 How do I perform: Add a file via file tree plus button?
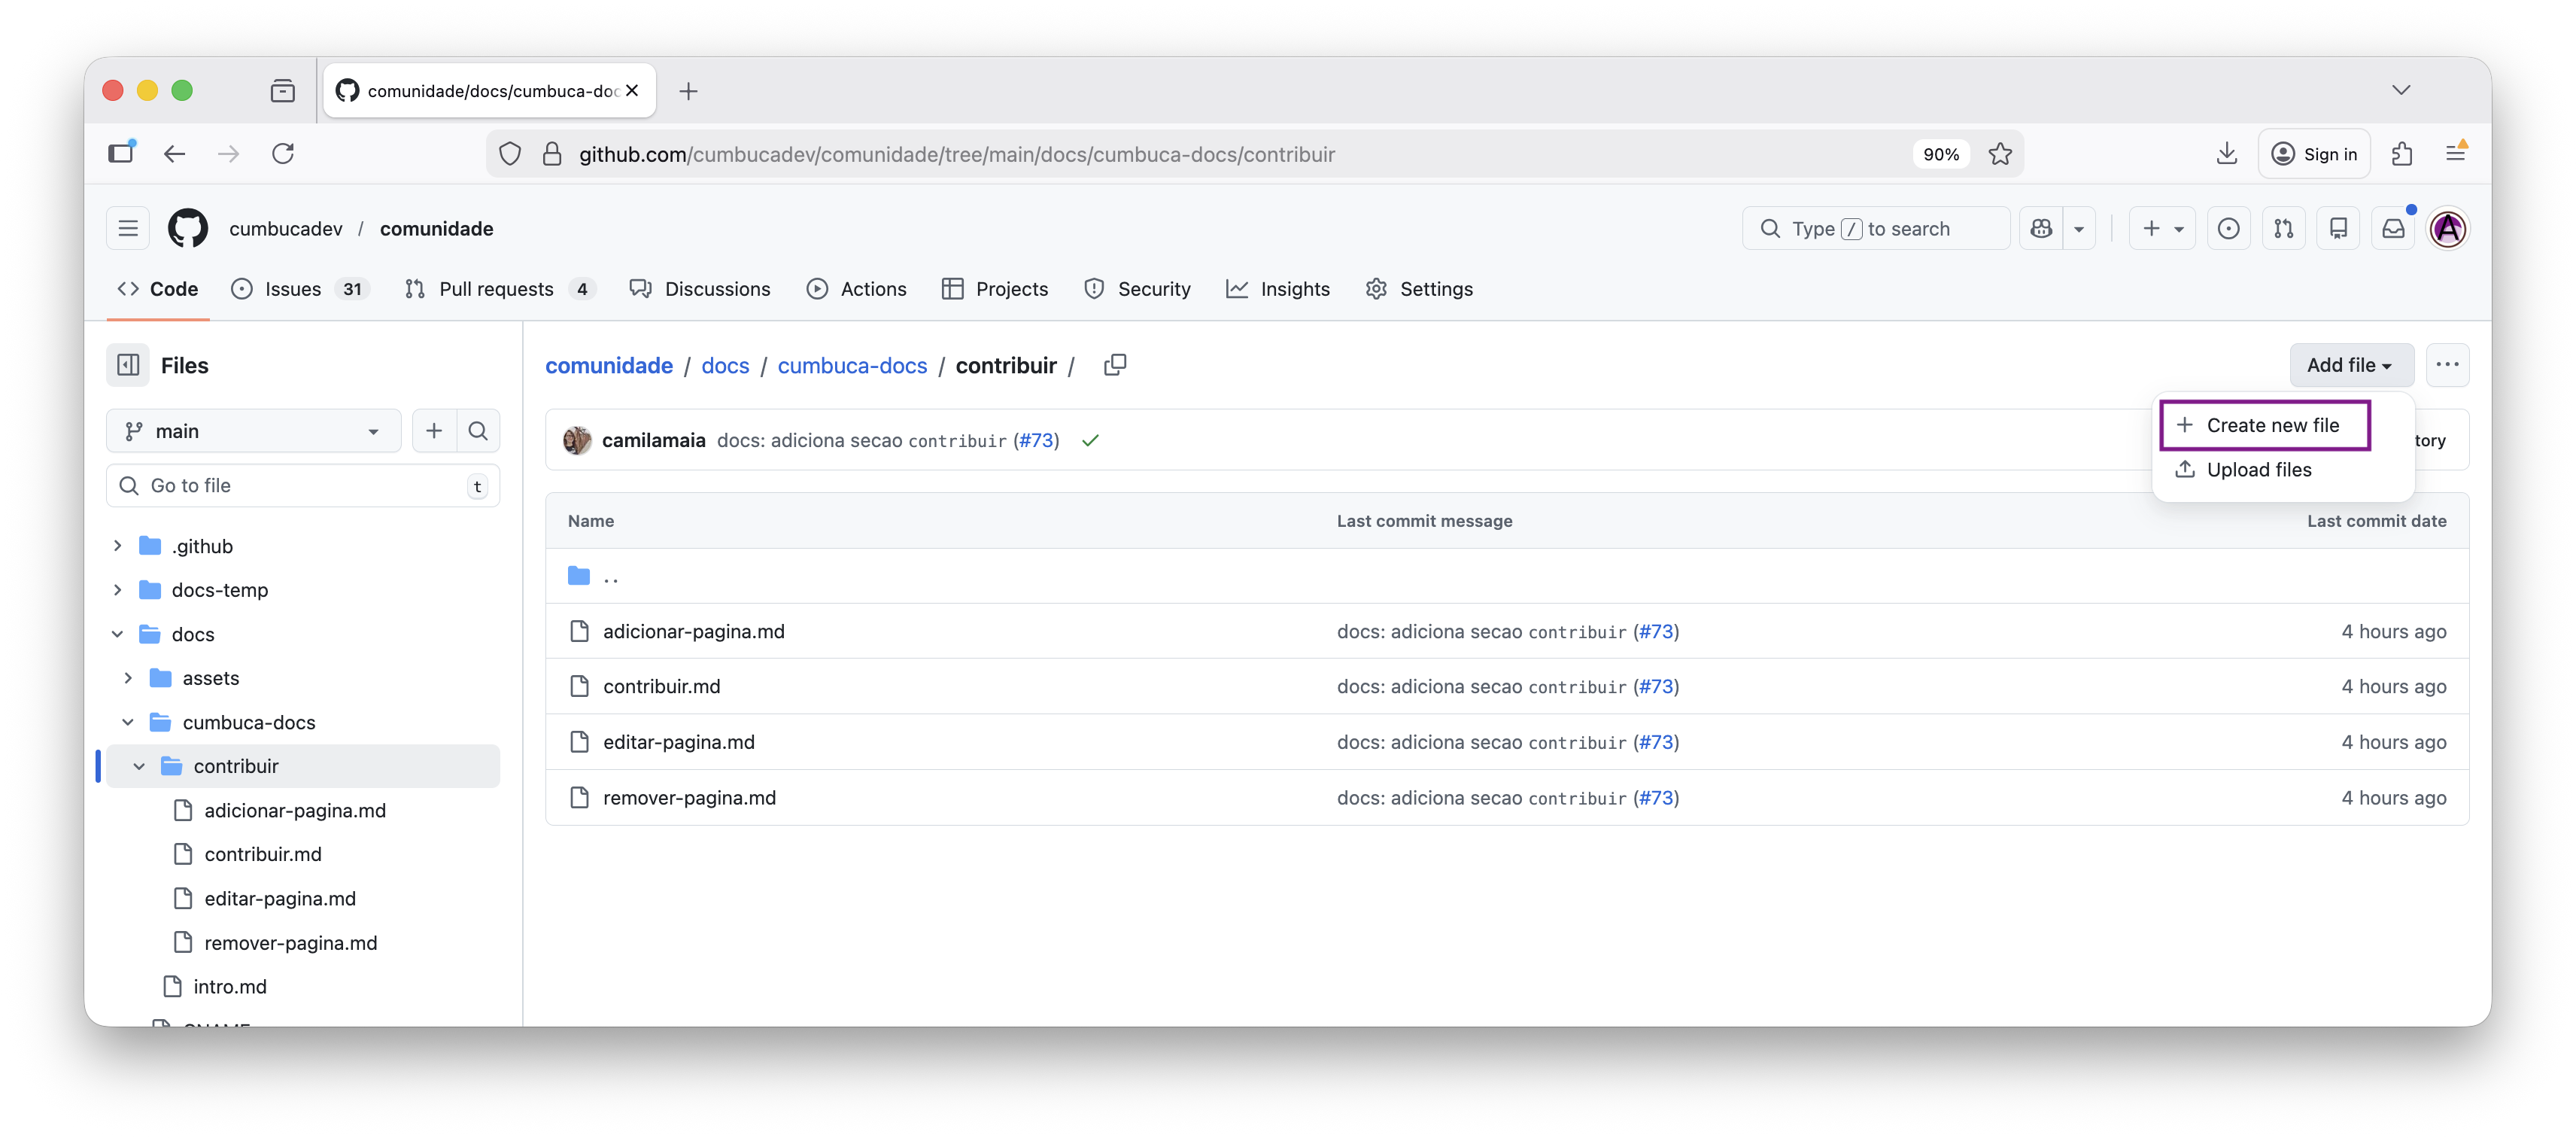click(434, 431)
